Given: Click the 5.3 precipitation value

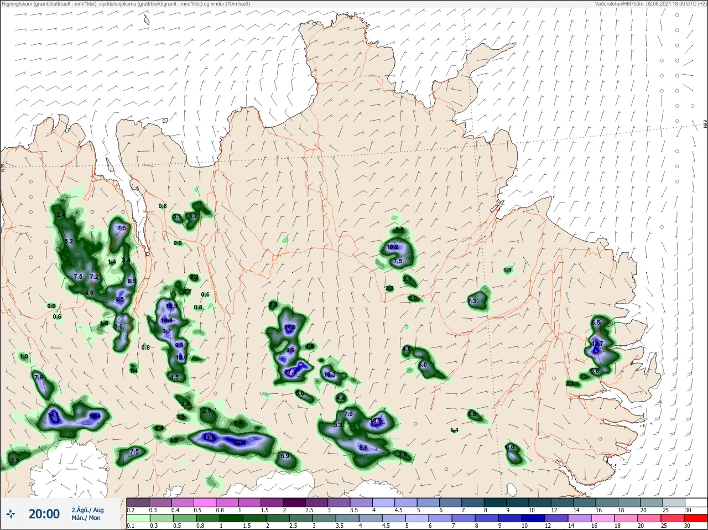Looking at the screenshot, I should pos(339,425).
